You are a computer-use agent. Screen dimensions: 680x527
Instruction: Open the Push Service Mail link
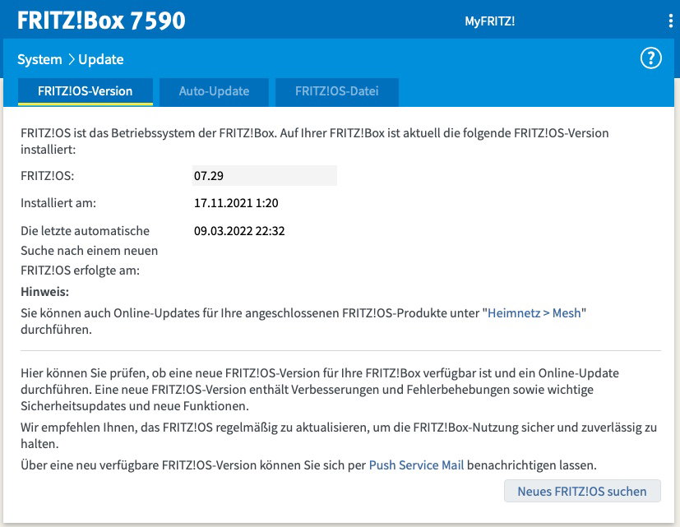tap(416, 465)
